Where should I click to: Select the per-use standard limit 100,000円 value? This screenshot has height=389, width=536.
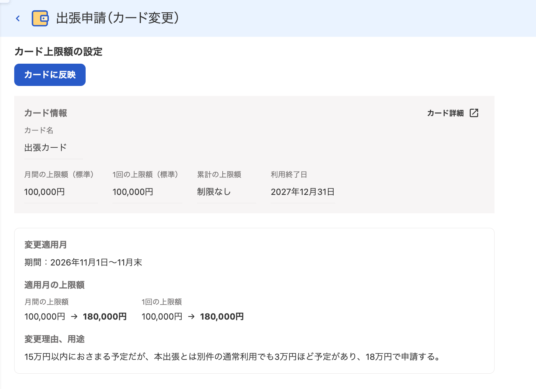pos(133,192)
